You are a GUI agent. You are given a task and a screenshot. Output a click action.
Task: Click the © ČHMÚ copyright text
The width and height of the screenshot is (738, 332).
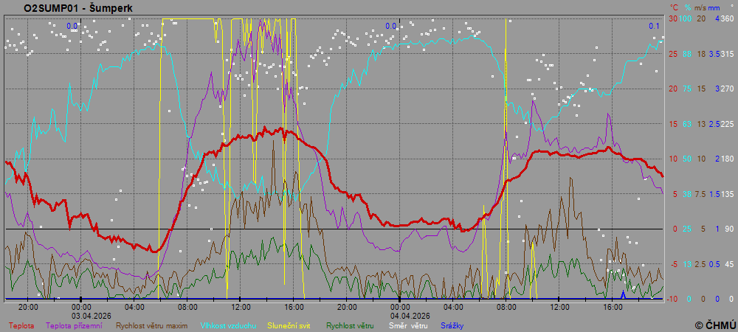point(715,325)
